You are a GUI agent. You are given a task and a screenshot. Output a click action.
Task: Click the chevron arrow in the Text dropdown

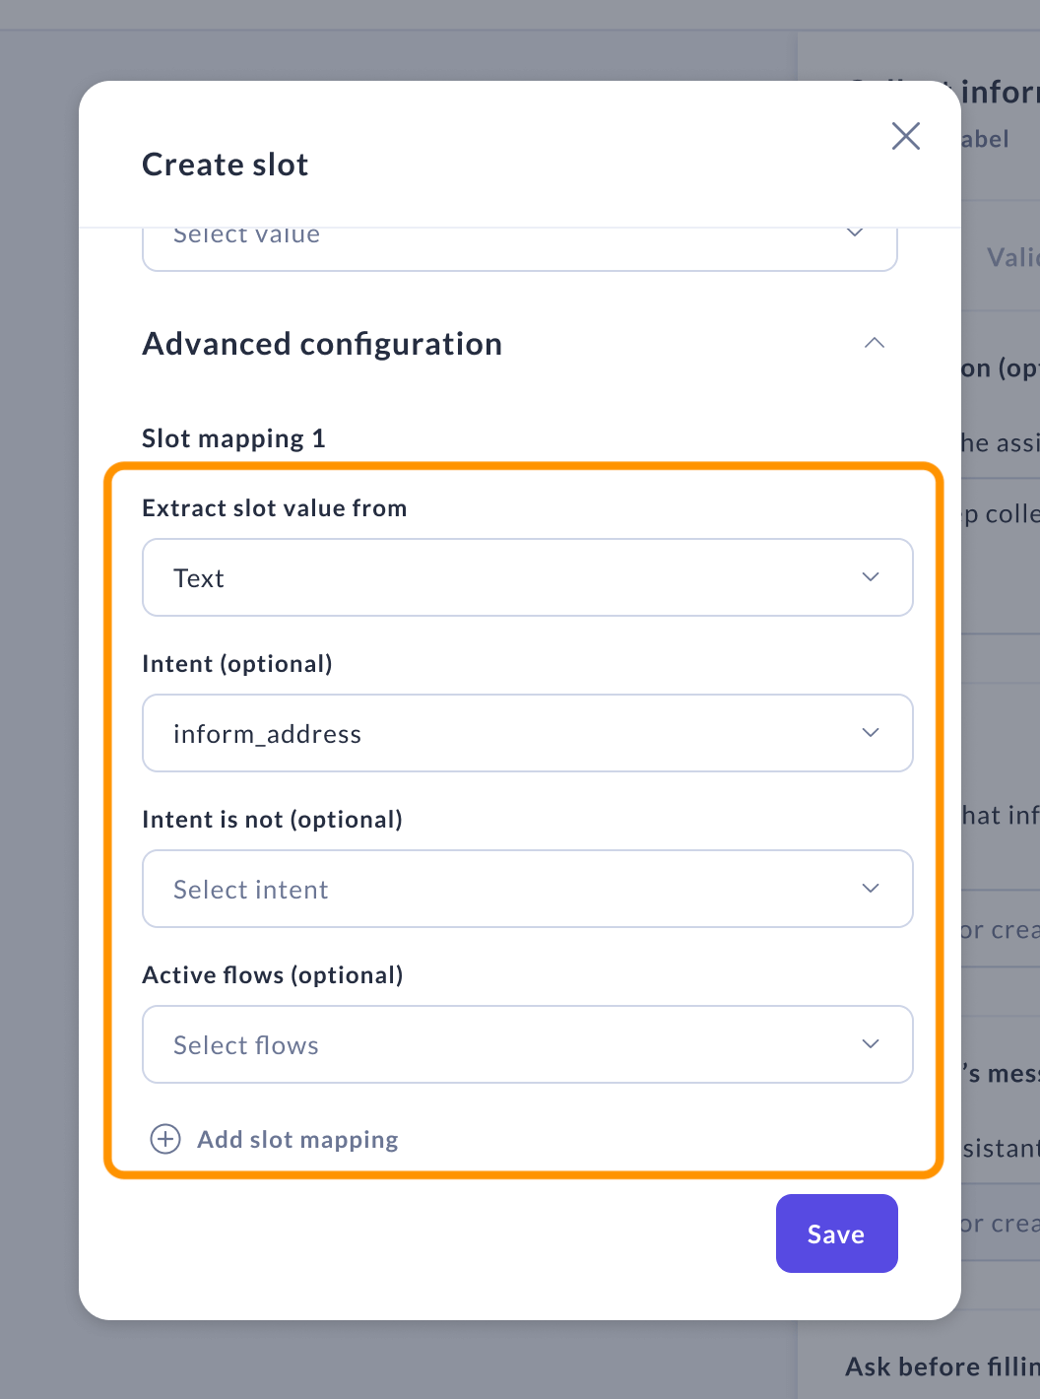pos(871,577)
